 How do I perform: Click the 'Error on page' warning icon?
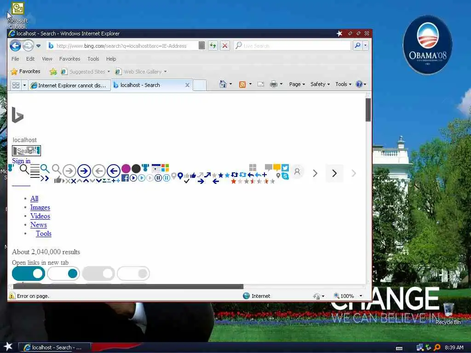point(11,296)
